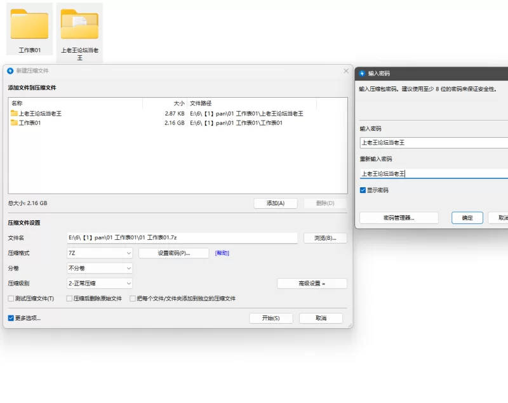
Task: Select the 工作表01 folder row in file list
Action: 178,123
